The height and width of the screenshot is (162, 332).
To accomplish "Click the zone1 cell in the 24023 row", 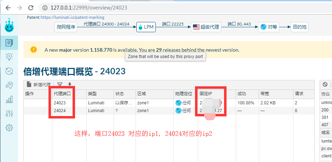I will tap(155, 103).
